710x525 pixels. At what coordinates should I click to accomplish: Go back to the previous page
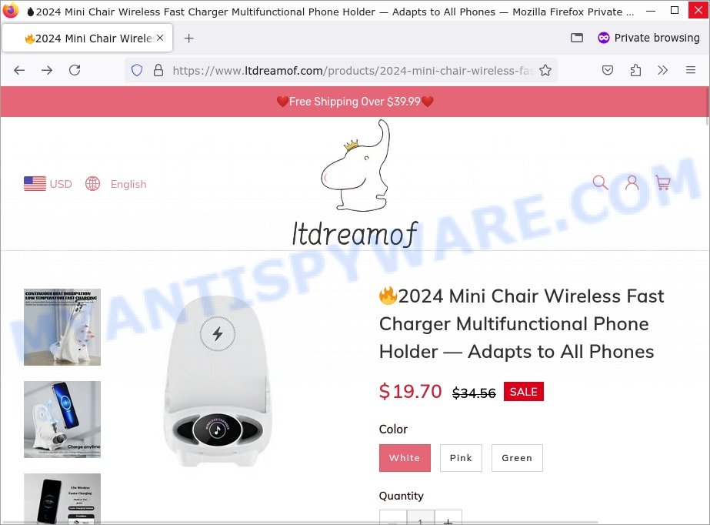[x=19, y=70]
